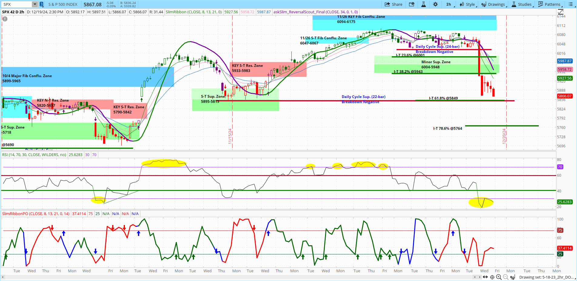Toggle the price axis scale icon at top right
577x281 pixels.
pos(561,12)
